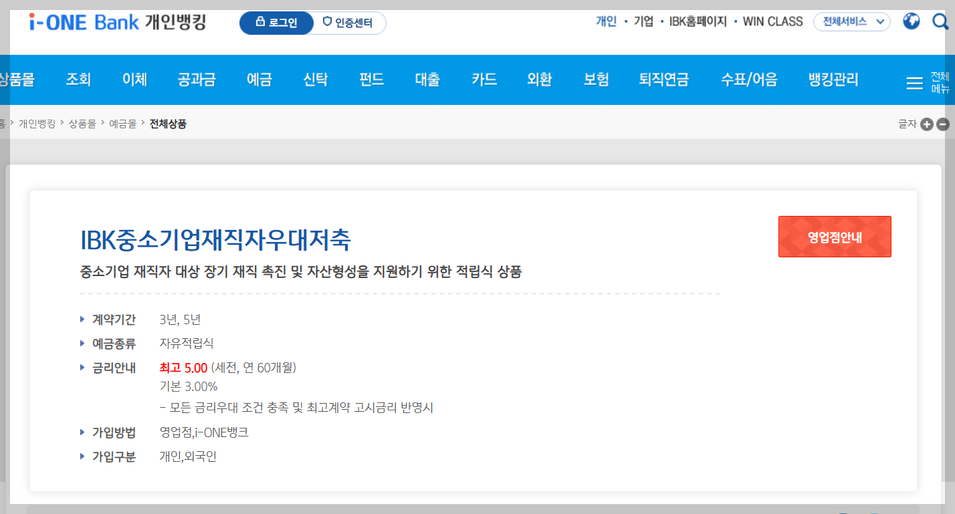Click the 로그인 button
The image size is (955, 514).
point(276,22)
